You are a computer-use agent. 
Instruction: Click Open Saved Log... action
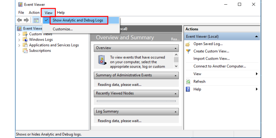tap(208, 44)
